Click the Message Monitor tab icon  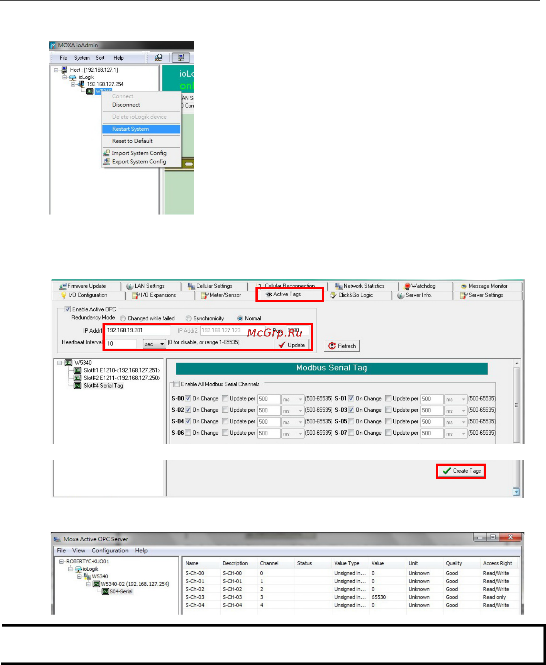[x=464, y=286]
